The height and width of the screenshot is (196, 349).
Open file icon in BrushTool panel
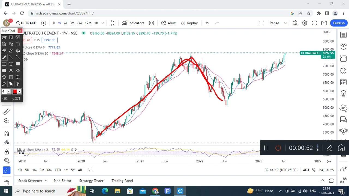click(4, 37)
